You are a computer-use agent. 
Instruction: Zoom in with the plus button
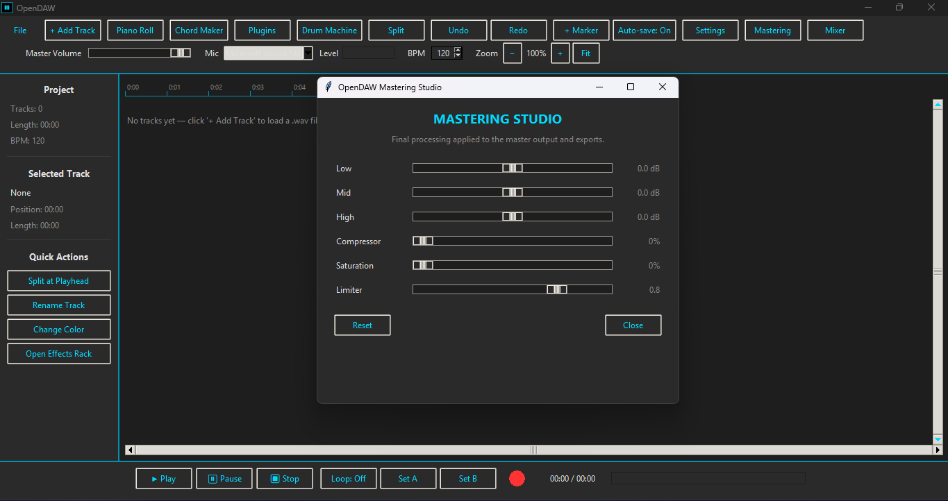pos(560,53)
